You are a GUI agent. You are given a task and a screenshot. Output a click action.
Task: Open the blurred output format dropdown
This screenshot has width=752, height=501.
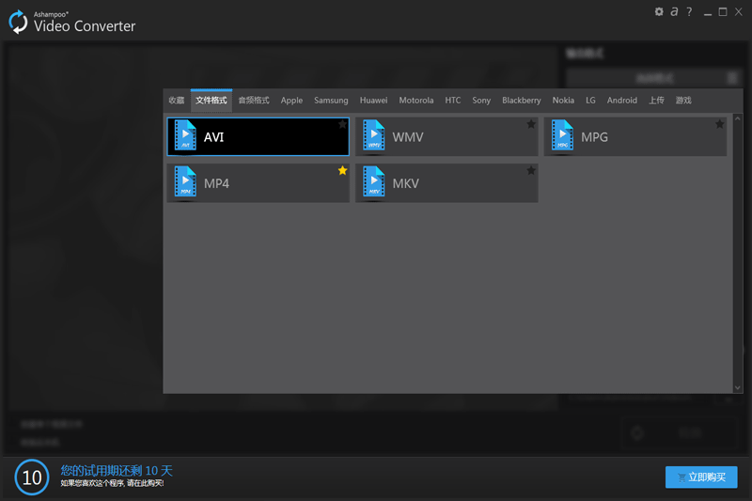(x=654, y=78)
